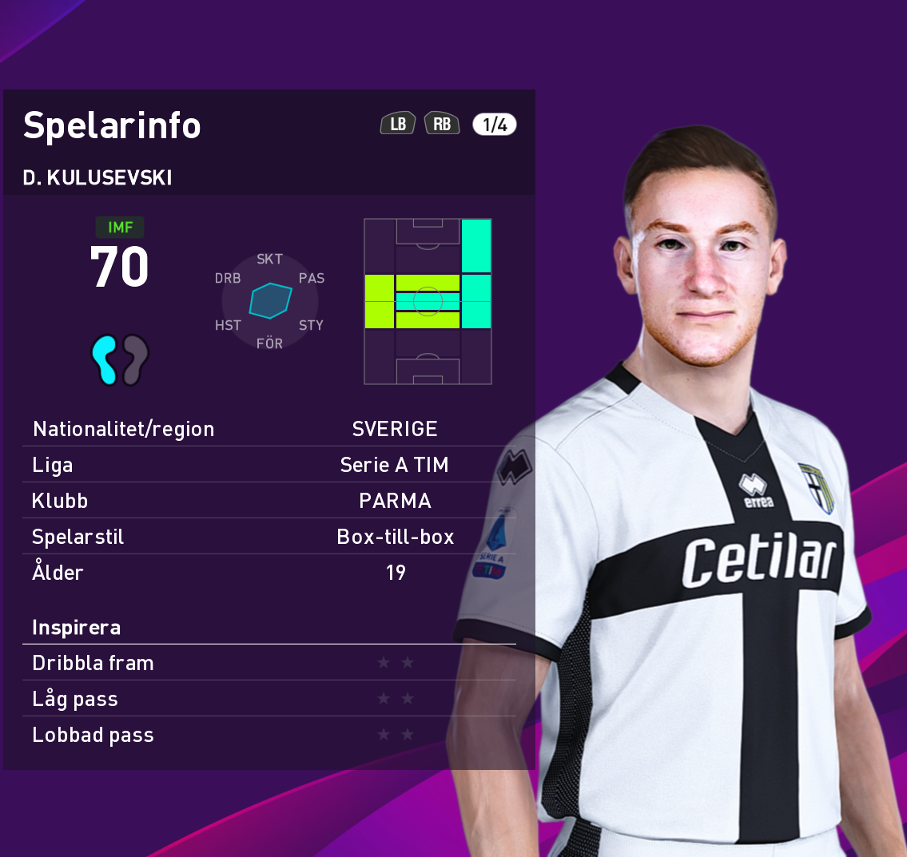This screenshot has height=857, width=907.
Task: Click the 1/4 page indicator
Action: pyautogui.click(x=495, y=125)
